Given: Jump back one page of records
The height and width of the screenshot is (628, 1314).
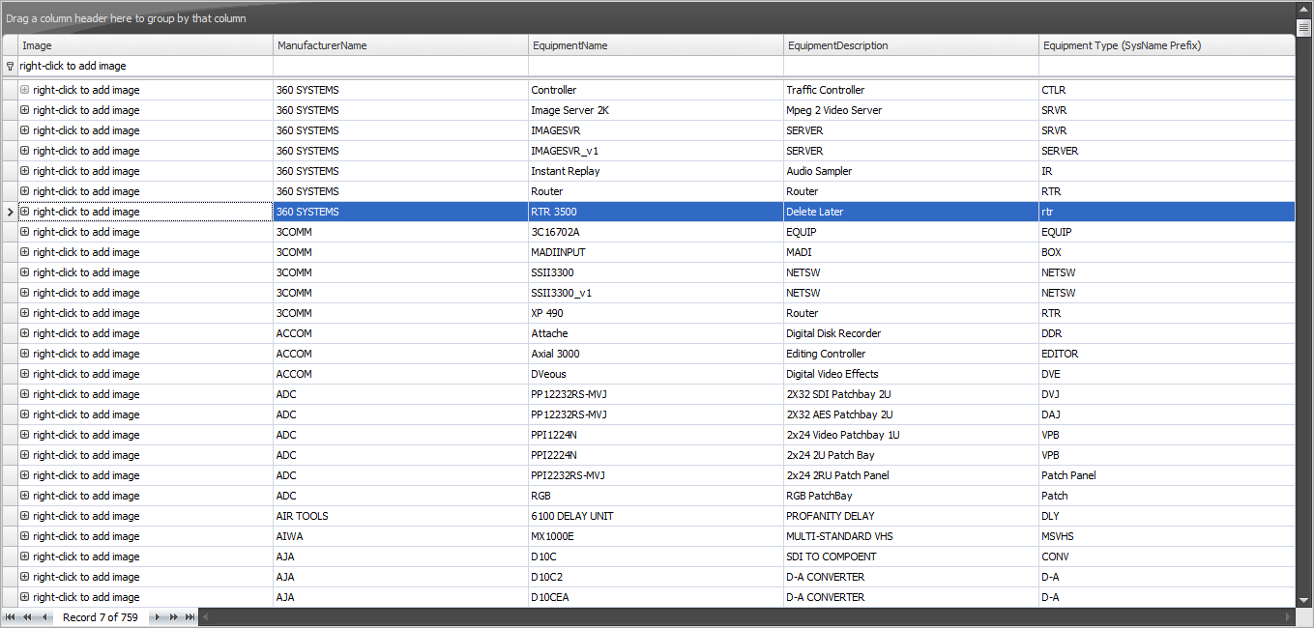Looking at the screenshot, I should click(x=27, y=617).
